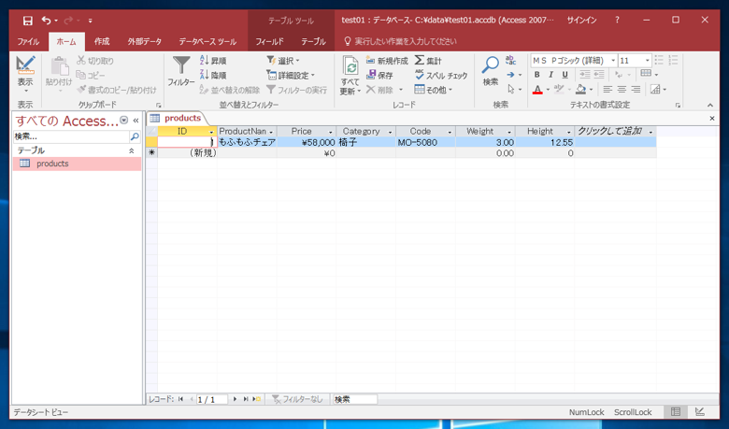Run スペル チェック spell check
Screen dimensions: 729x429
441,75
